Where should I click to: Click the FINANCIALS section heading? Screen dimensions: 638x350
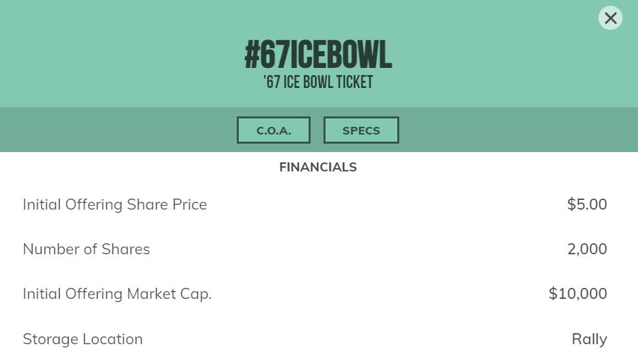[x=318, y=167]
